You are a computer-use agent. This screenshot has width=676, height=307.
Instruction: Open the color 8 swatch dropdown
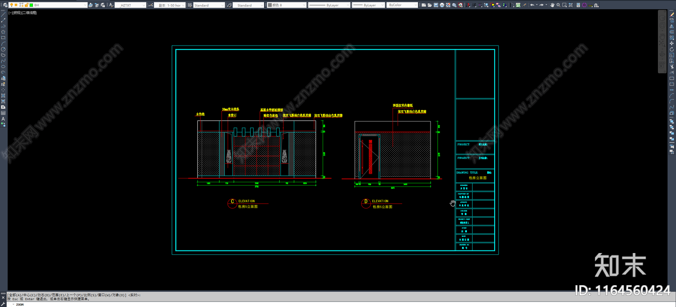[x=304, y=5]
